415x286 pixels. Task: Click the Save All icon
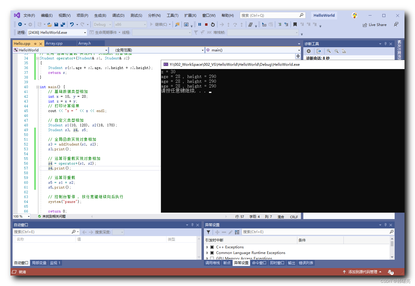pos(63,25)
